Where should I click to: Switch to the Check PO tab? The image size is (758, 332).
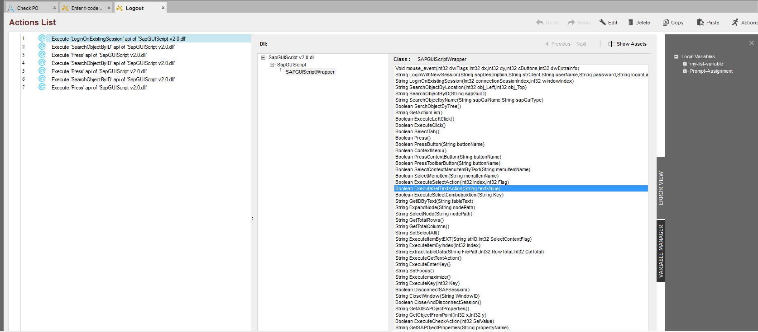[x=28, y=8]
